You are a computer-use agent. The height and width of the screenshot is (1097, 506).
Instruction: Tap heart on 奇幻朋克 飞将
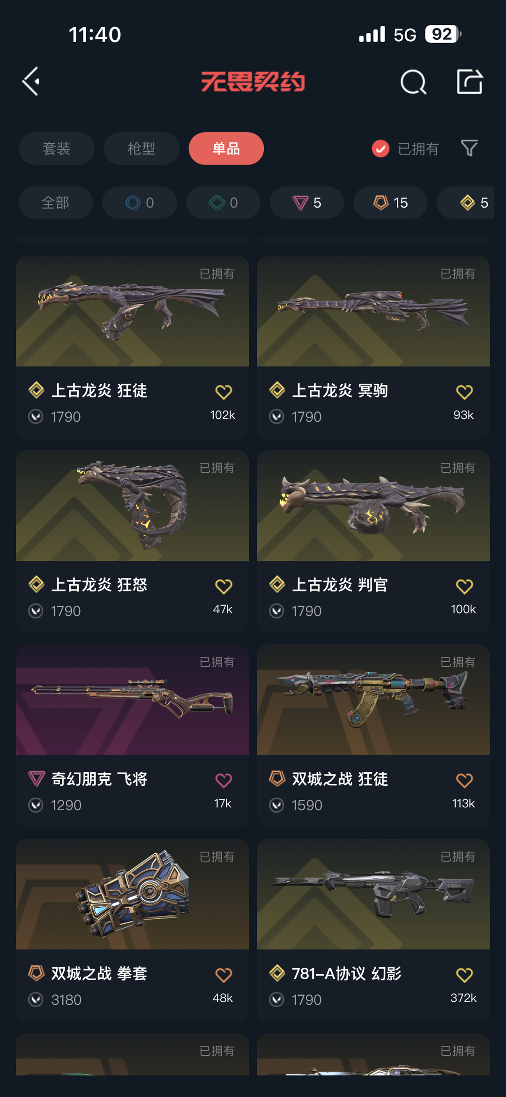click(x=223, y=780)
